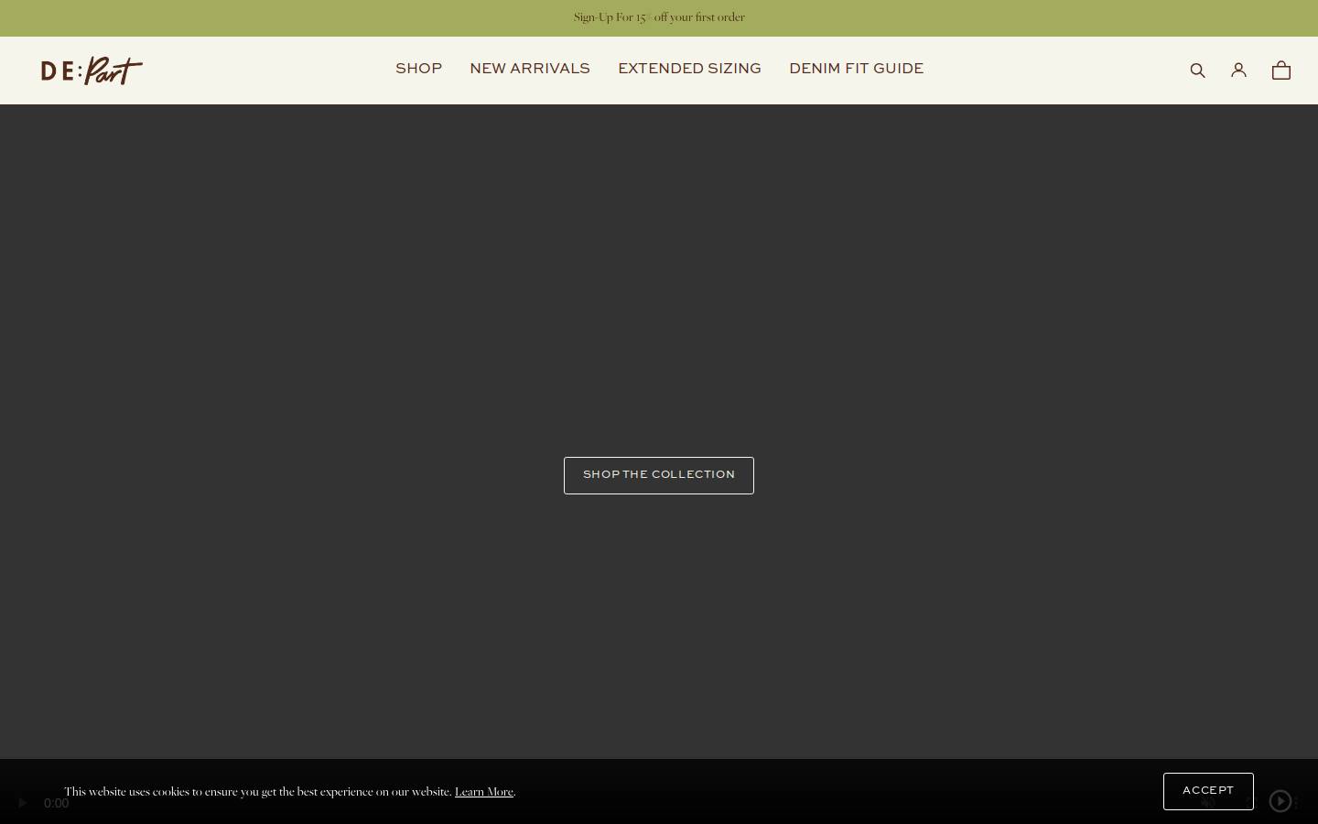Click the sign-up 15% off announcement

(x=659, y=17)
